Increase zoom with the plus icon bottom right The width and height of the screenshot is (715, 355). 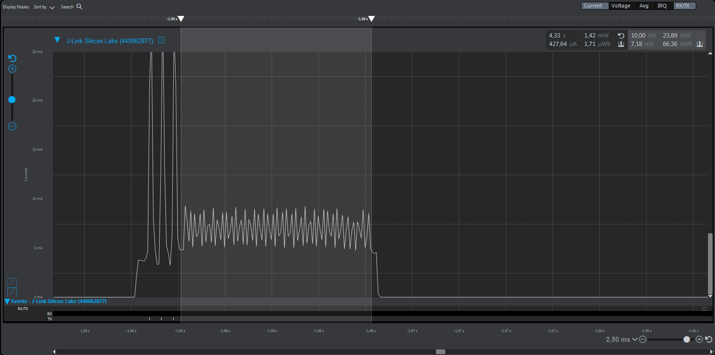click(699, 340)
